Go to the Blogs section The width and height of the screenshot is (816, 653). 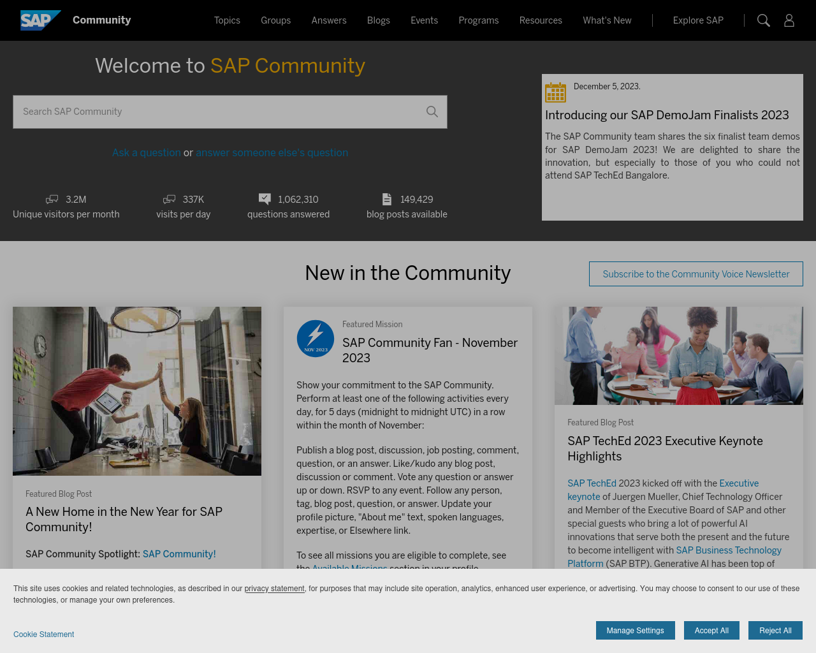point(379,20)
